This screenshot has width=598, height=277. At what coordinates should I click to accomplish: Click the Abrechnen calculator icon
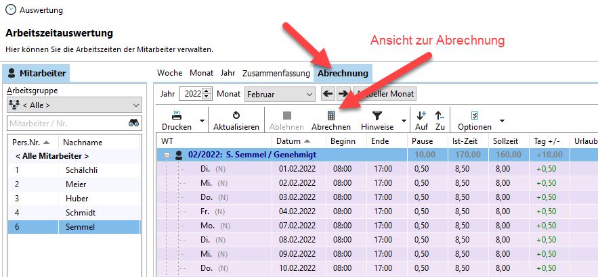coord(330,116)
